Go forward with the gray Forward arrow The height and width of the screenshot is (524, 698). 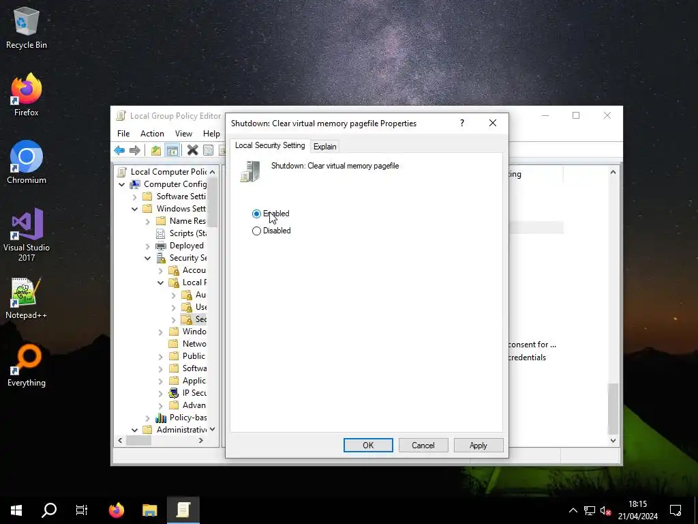point(134,150)
